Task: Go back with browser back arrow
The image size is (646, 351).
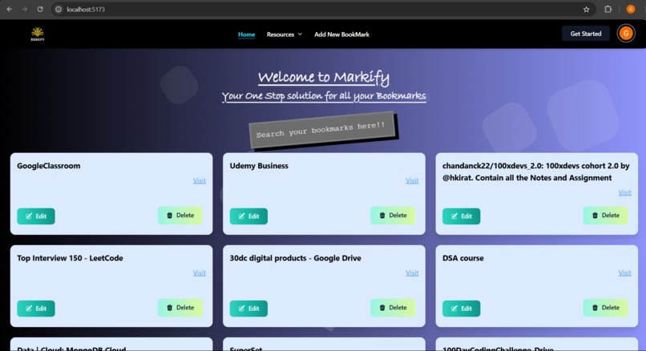Action: [x=10, y=9]
